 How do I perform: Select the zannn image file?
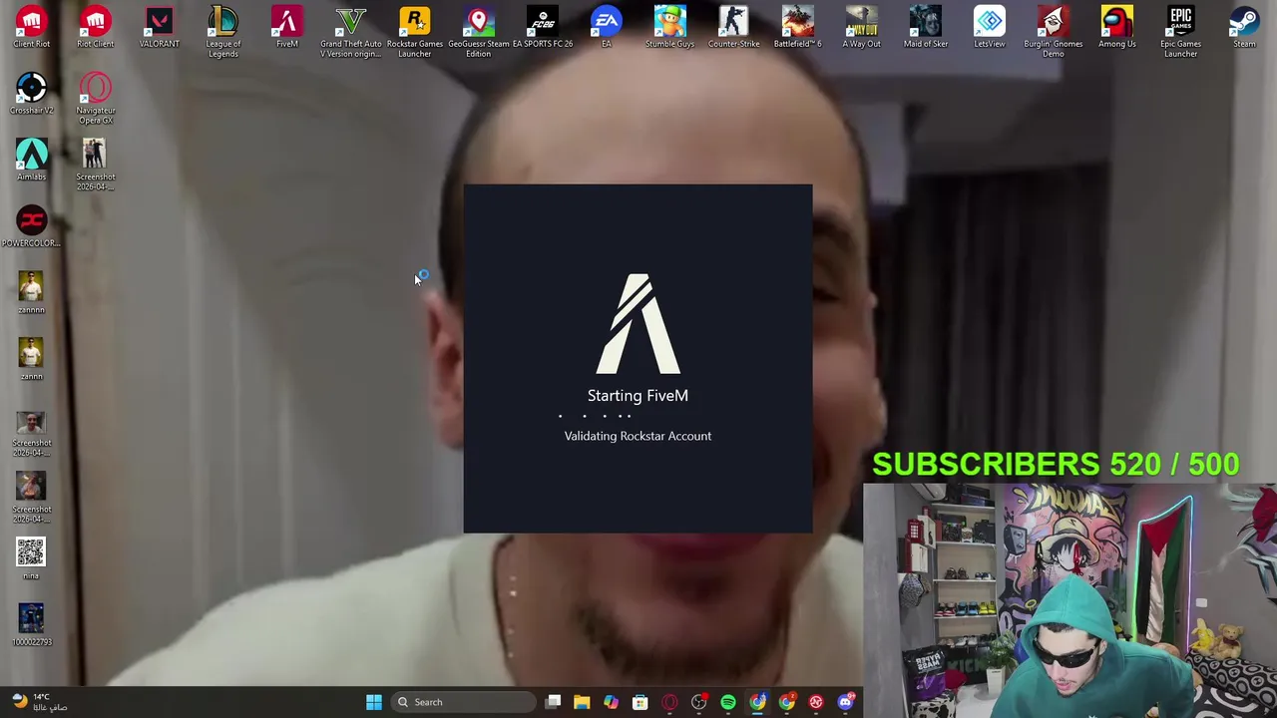[x=31, y=359]
